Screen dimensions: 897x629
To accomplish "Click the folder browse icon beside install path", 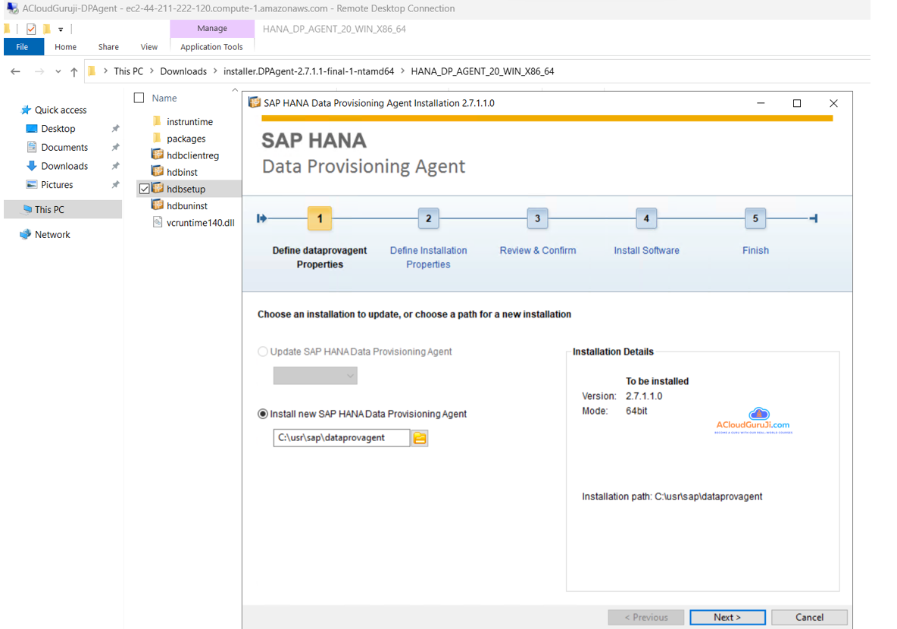I will pos(420,438).
